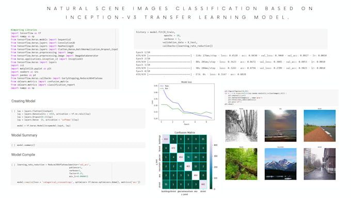The width and height of the screenshot is (351, 198).
Task: Click the "Epoch 4/10" output label
Action: click(143, 71)
